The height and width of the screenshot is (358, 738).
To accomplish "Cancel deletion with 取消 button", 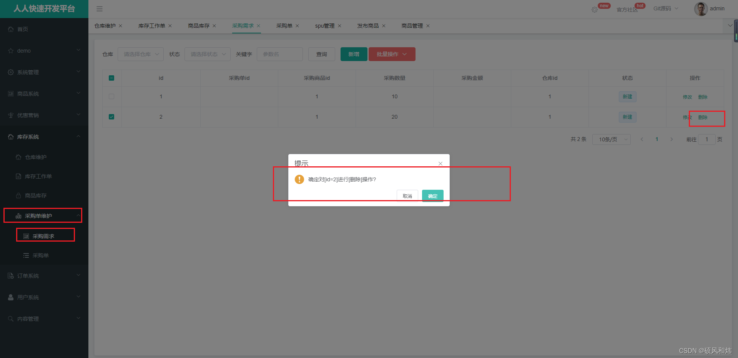I will [x=407, y=196].
